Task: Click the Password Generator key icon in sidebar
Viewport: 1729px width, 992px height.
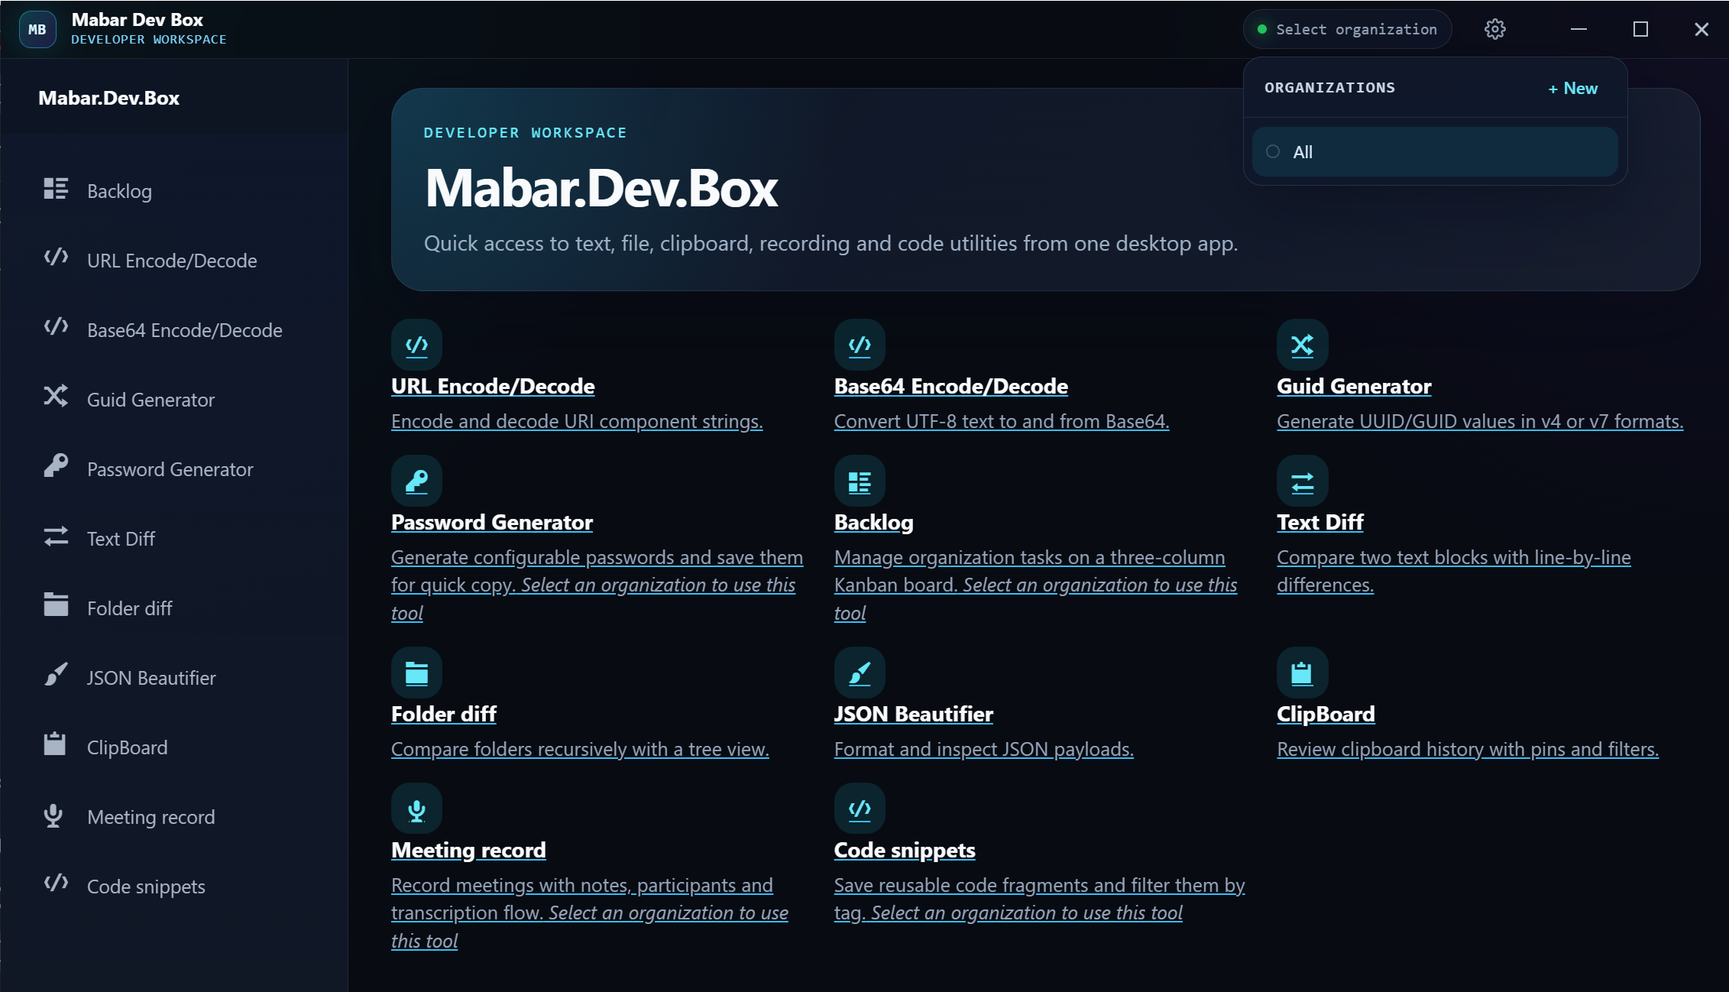Action: tap(56, 465)
